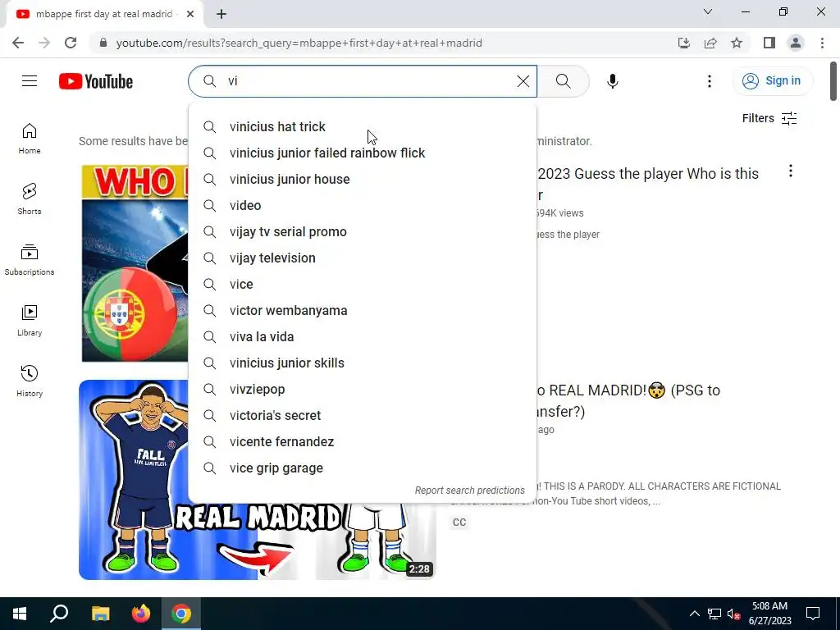Image resolution: width=840 pixels, height=630 pixels.
Task: Click the Sign in button
Action: tap(772, 81)
